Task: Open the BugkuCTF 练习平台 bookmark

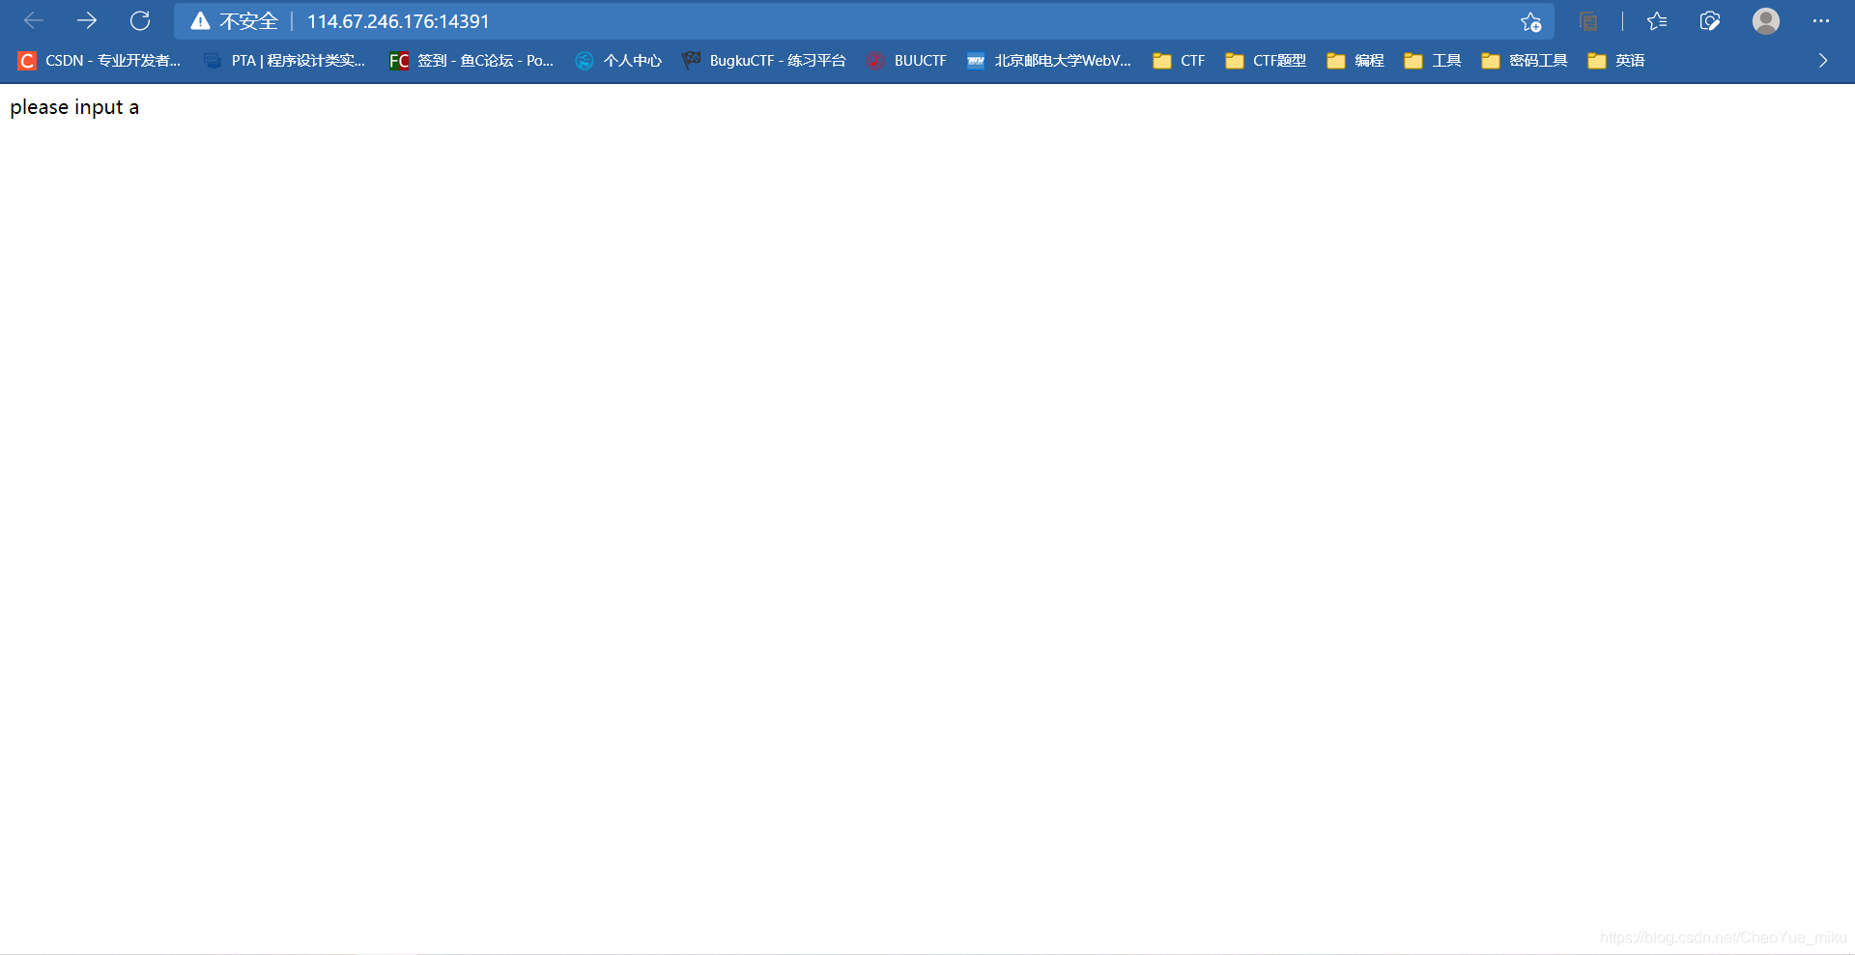Action: click(x=763, y=60)
